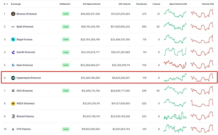Click the CoinW exchange logo icon

coord(13,52)
